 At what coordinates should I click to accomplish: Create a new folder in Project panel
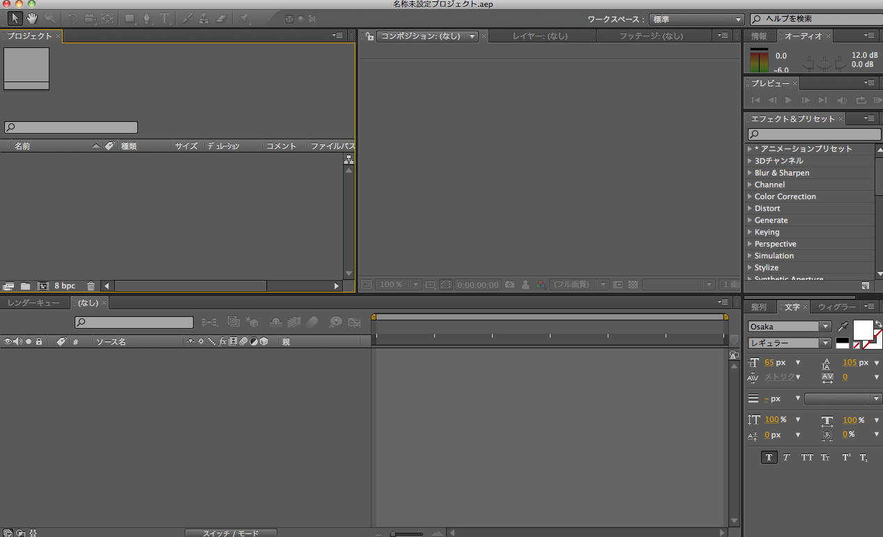tap(26, 286)
